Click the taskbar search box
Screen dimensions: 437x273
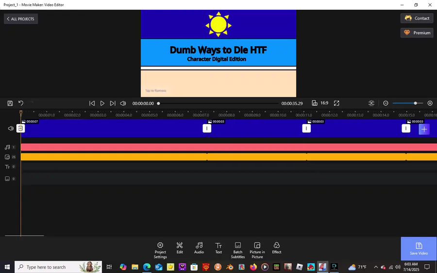[58, 267]
